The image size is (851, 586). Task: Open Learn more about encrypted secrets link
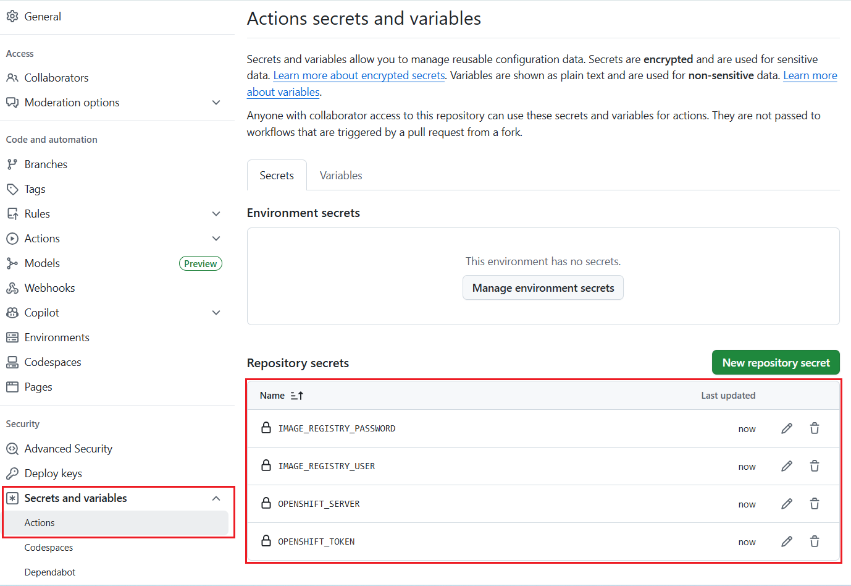pos(359,75)
